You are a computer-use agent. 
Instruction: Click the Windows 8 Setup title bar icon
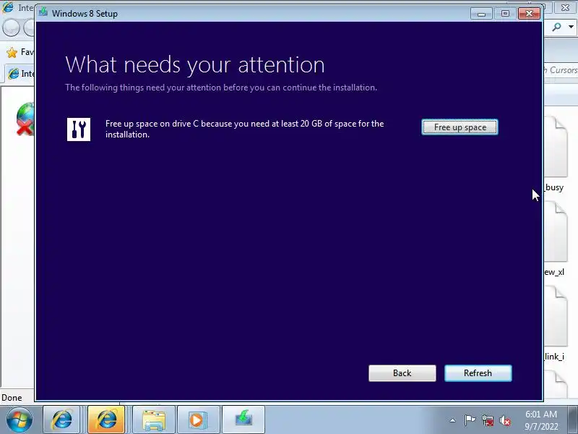click(43, 12)
